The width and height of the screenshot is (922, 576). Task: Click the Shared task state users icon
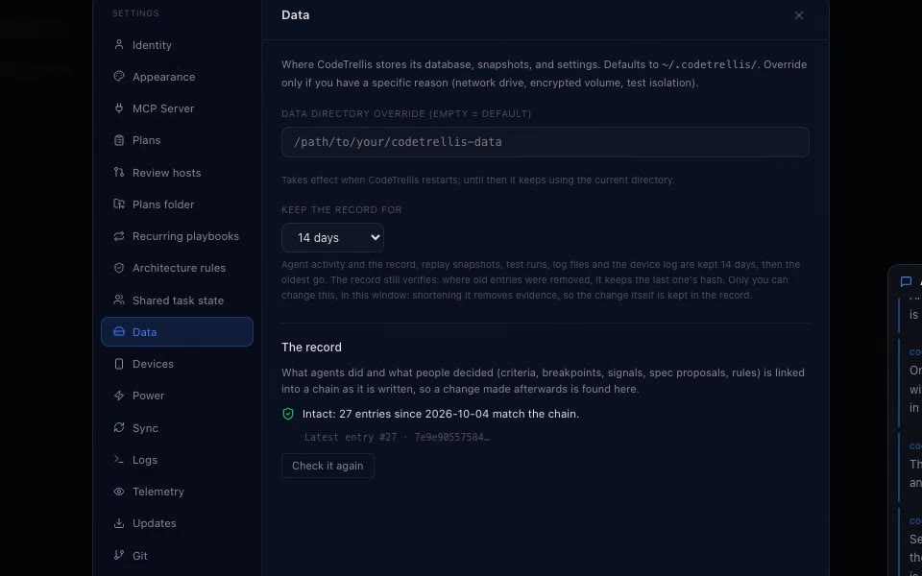pos(119,300)
